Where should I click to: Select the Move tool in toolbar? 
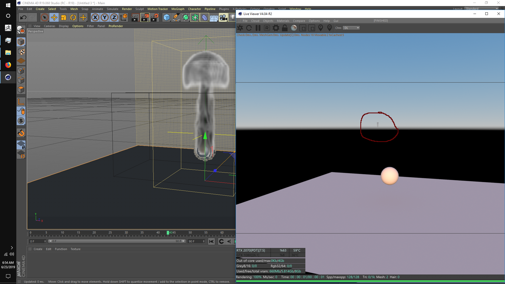tap(54, 18)
